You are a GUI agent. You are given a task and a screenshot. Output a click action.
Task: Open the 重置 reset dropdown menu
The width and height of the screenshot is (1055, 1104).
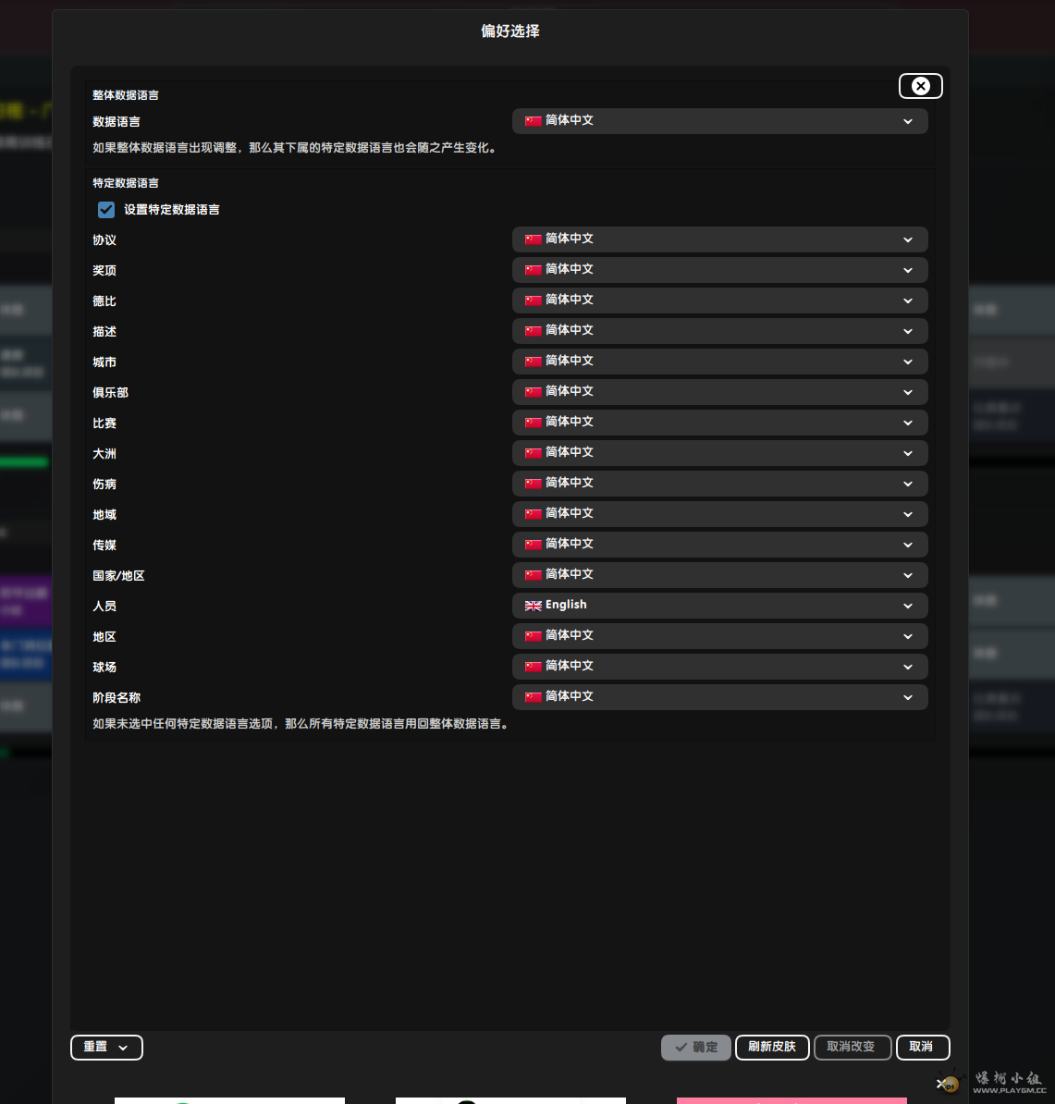(106, 1048)
